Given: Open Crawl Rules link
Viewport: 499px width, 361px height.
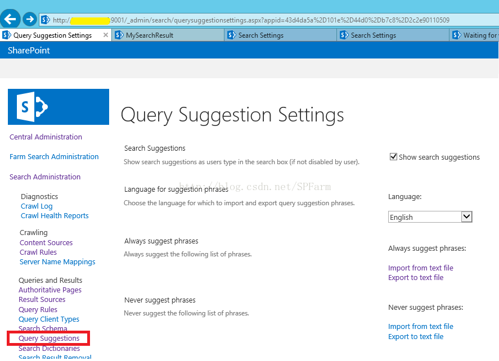Looking at the screenshot, I should (38, 252).
